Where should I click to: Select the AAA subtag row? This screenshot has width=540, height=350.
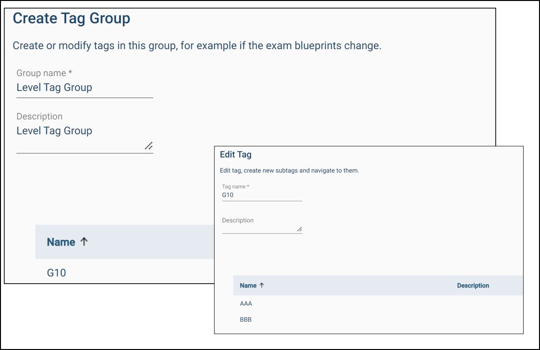click(x=246, y=303)
